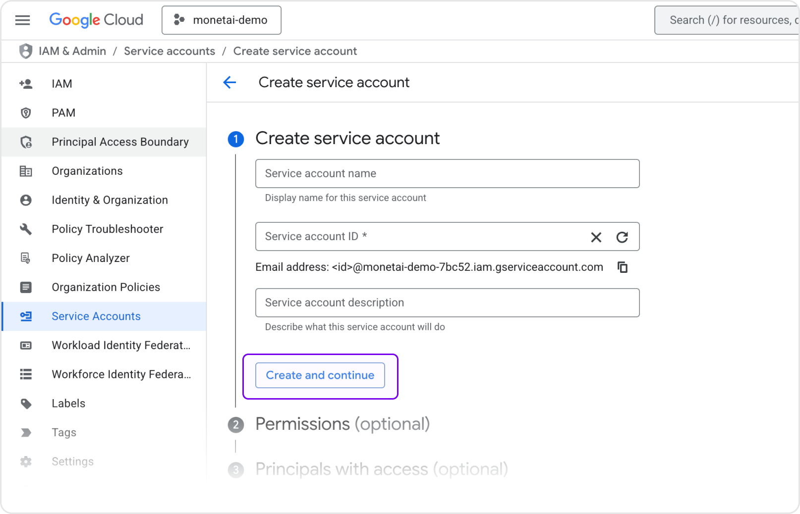Click the back arrow icon
Image resolution: width=800 pixels, height=514 pixels.
[x=229, y=82]
